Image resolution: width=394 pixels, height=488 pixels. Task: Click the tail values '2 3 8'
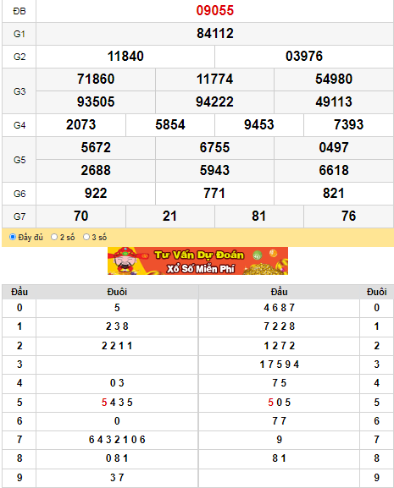click(x=117, y=326)
